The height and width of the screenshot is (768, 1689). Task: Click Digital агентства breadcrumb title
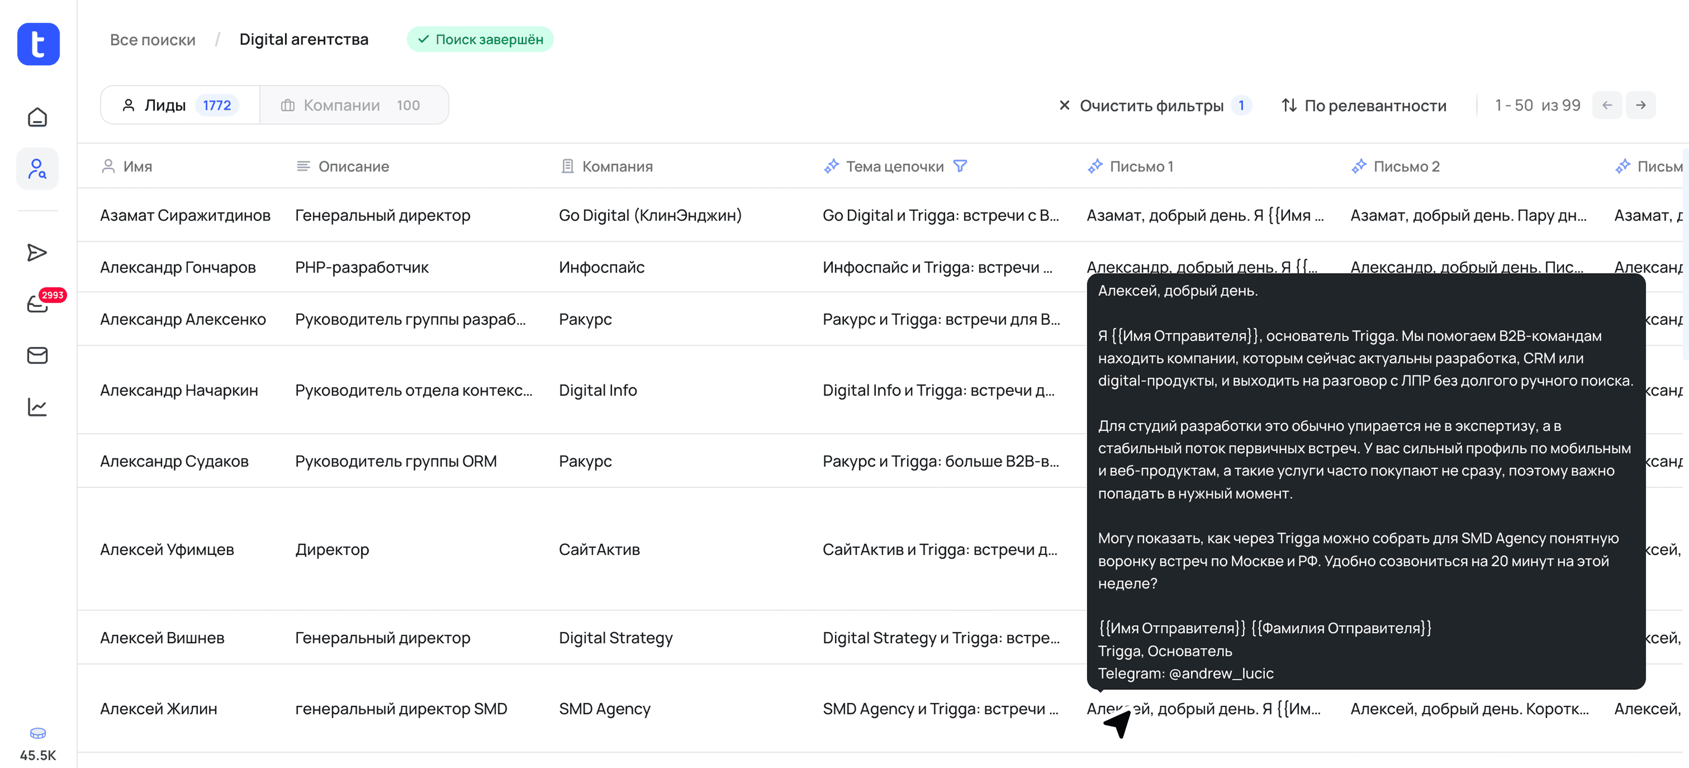304,40
